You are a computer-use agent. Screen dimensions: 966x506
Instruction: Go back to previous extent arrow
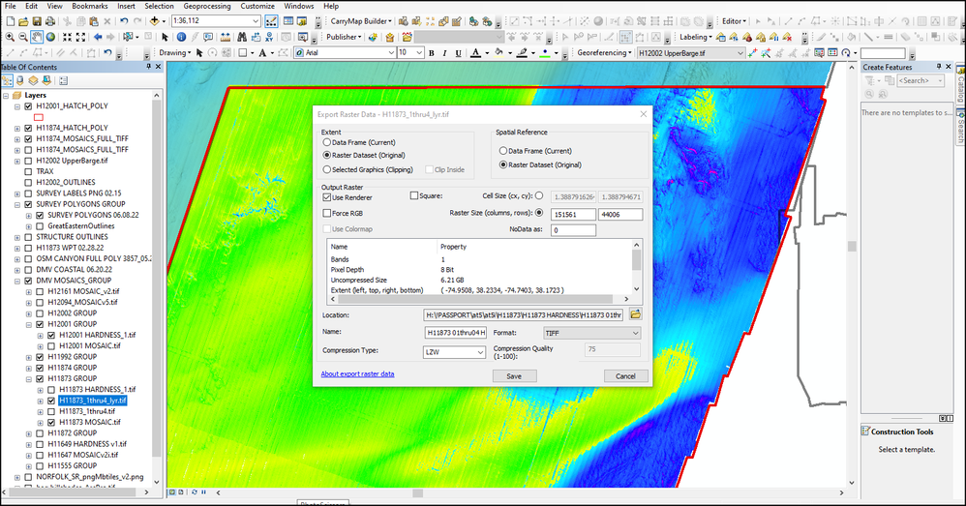(x=98, y=37)
